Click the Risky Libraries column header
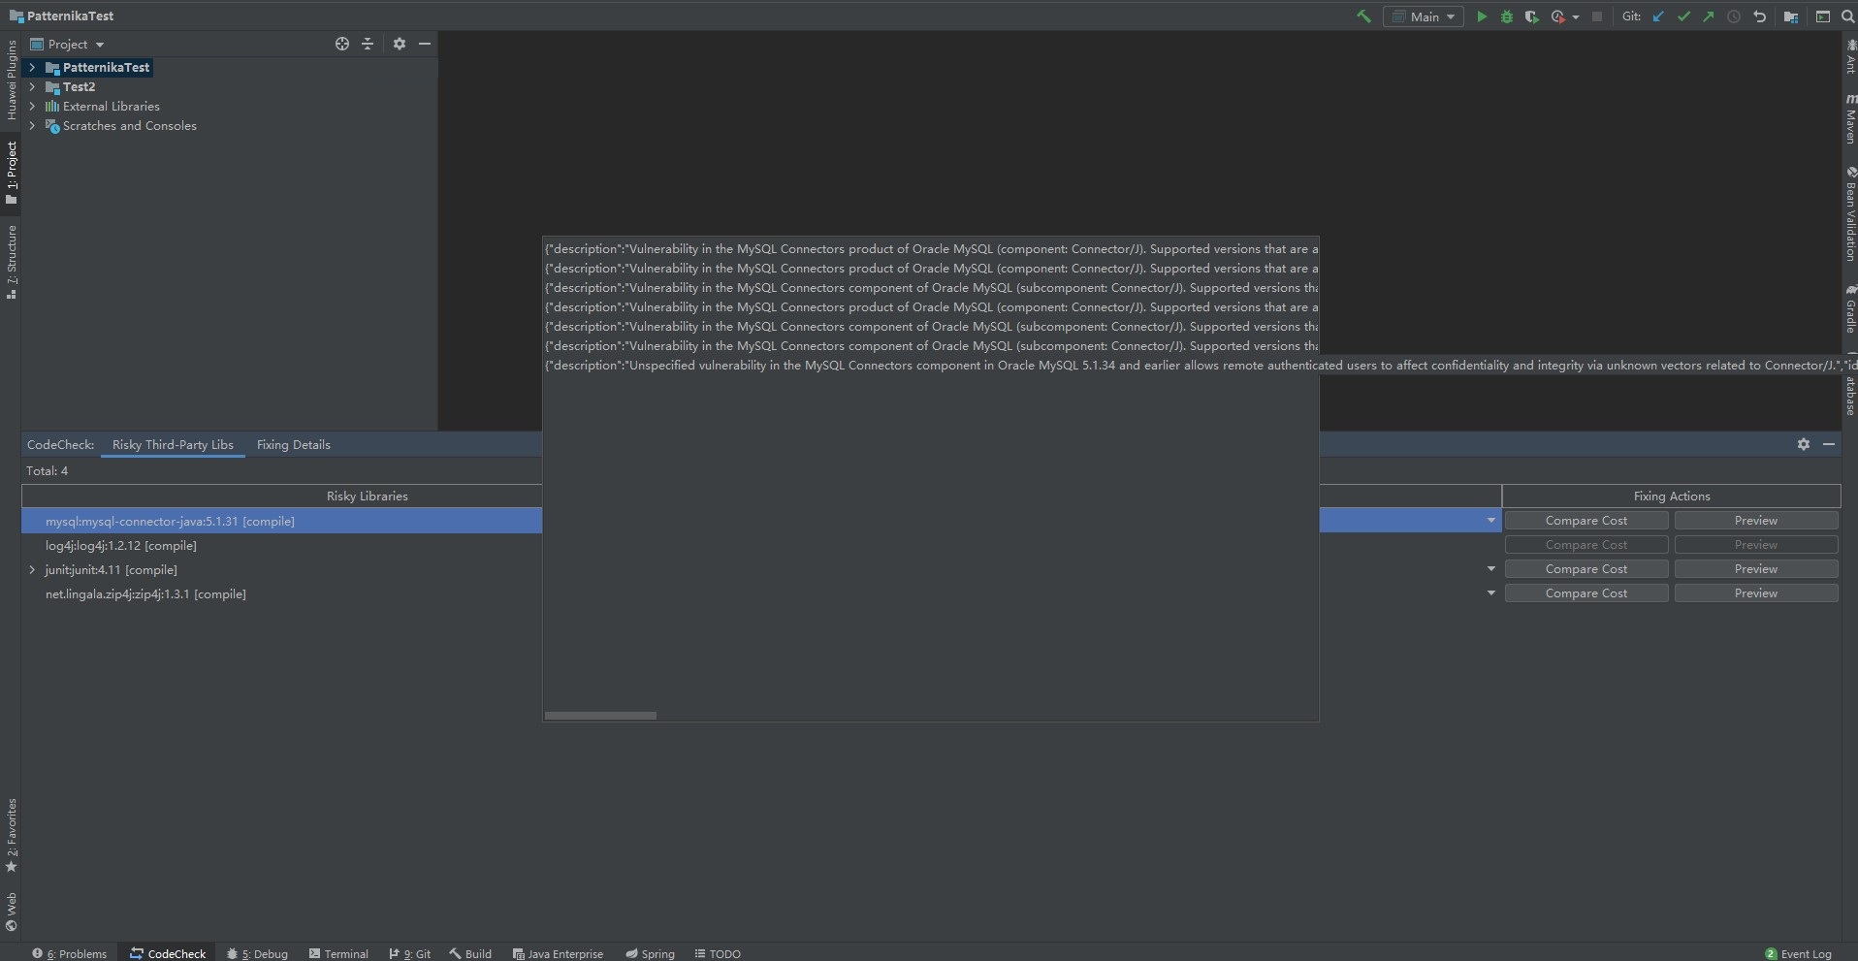The width and height of the screenshot is (1858, 961). coord(367,496)
